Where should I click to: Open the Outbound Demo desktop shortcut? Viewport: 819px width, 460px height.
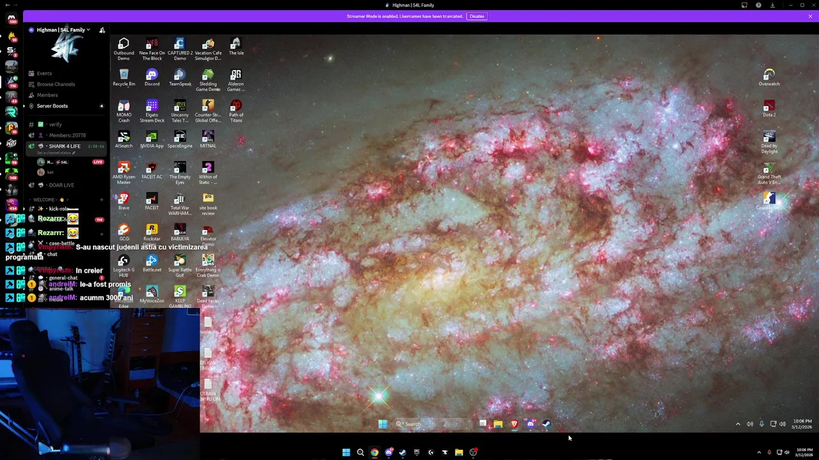tap(123, 49)
